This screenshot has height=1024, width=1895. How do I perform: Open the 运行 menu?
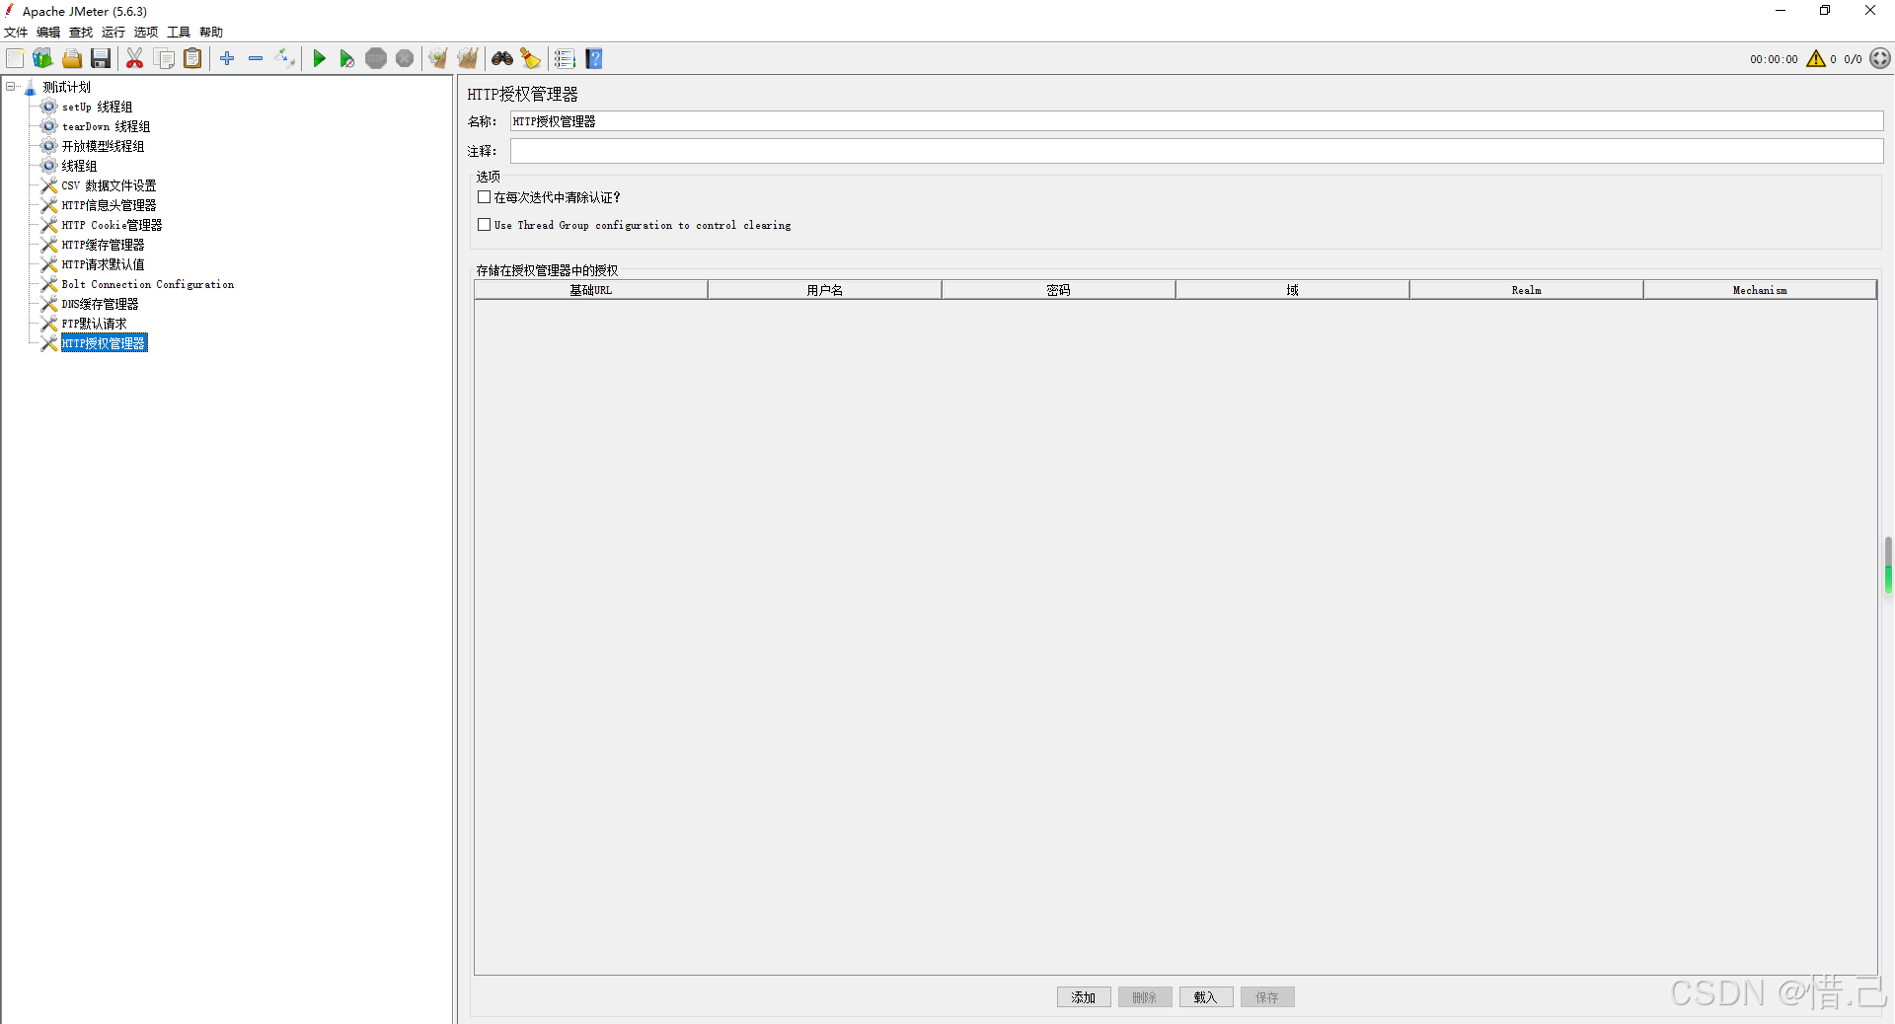click(114, 33)
